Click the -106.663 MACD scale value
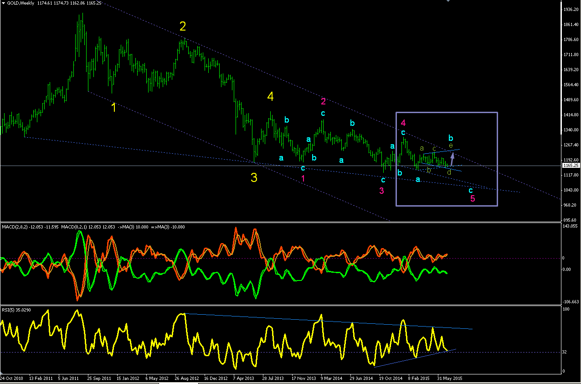This screenshot has height=384, width=581. point(571,301)
